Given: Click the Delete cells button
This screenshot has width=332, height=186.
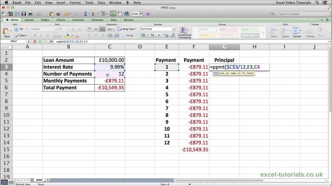Looking at the screenshot, I should point(285,32).
